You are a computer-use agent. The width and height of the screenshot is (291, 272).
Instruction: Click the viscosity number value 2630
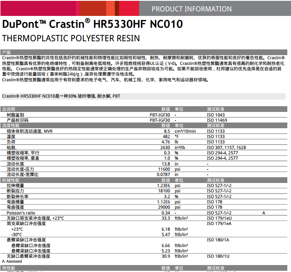pos(165,147)
